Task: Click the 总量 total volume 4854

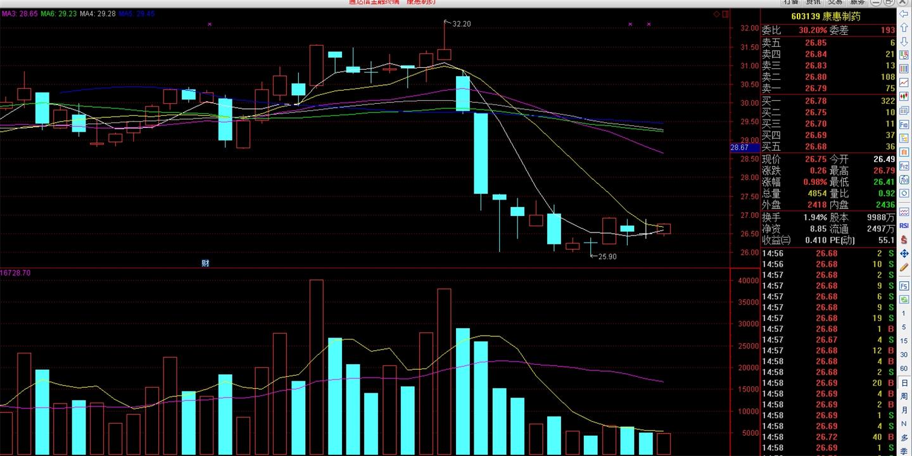Action: [x=817, y=194]
